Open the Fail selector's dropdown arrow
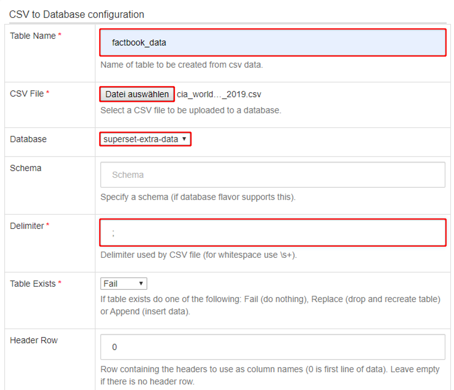Screen dimensions: 454x390 [x=141, y=283]
